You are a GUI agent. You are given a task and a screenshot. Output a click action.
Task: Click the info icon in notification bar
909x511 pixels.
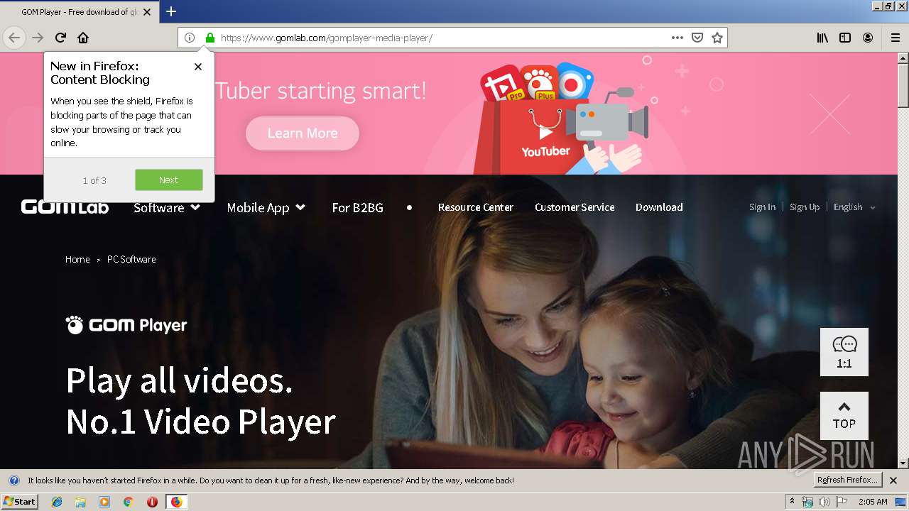13,480
